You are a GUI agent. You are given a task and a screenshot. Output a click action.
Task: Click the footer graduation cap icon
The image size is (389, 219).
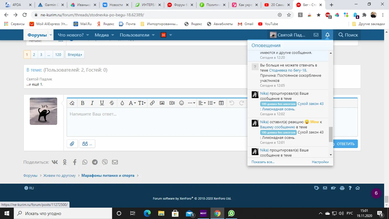coord(333,188)
